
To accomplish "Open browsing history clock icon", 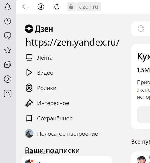I will coord(8,21).
